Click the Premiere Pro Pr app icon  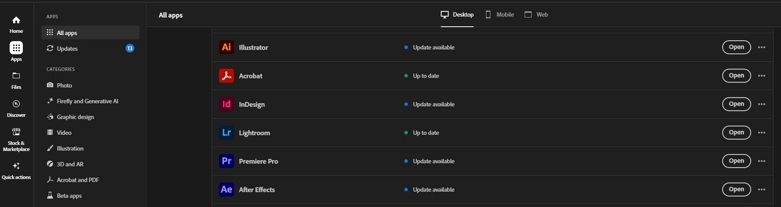click(227, 161)
